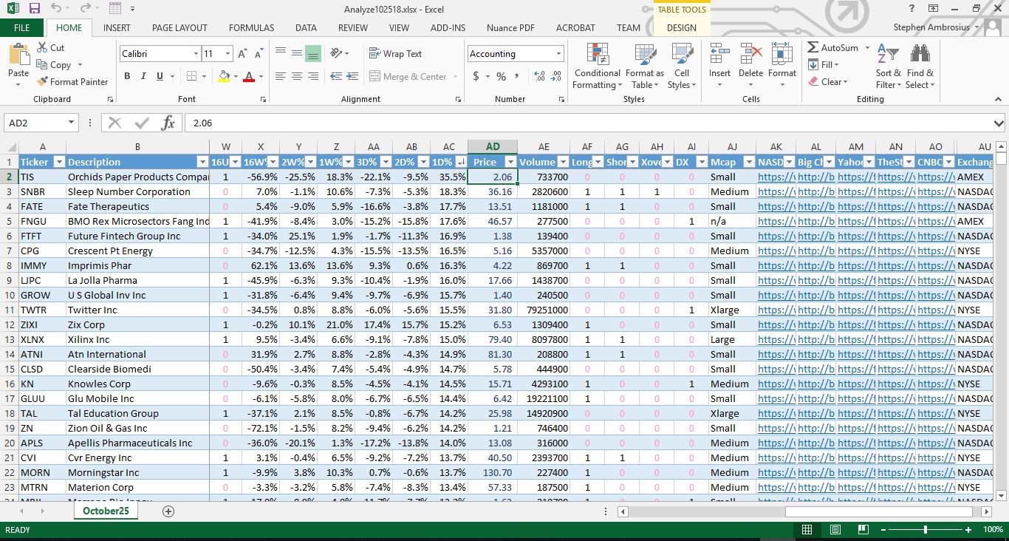Click the Insert cells button
This screenshot has width=1009, height=541.
[x=719, y=66]
